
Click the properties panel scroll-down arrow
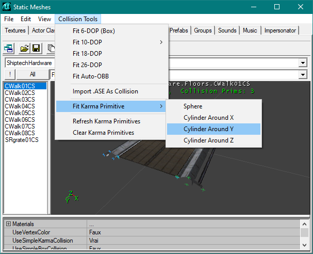304,245
